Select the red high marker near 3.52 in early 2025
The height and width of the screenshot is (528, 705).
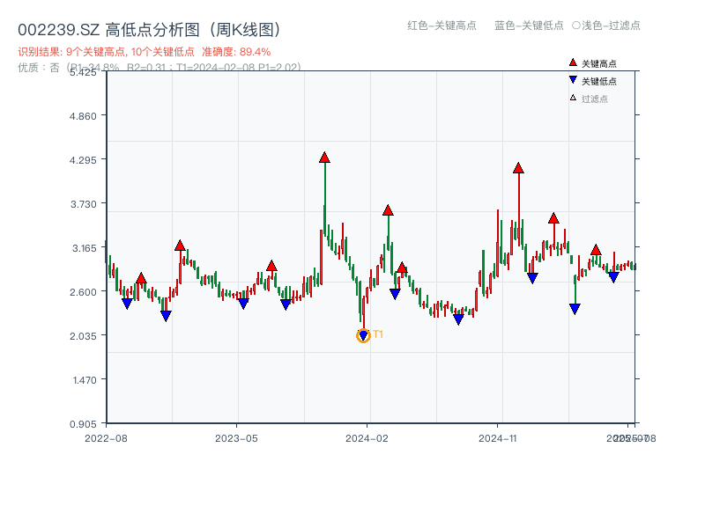coord(554,218)
